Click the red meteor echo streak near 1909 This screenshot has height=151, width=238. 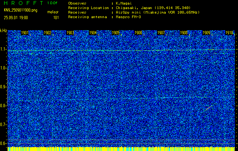click(208, 108)
